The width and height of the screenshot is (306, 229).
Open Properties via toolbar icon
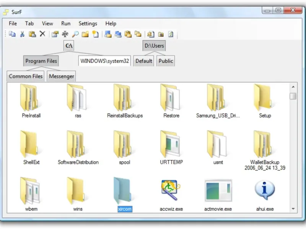tap(55, 34)
